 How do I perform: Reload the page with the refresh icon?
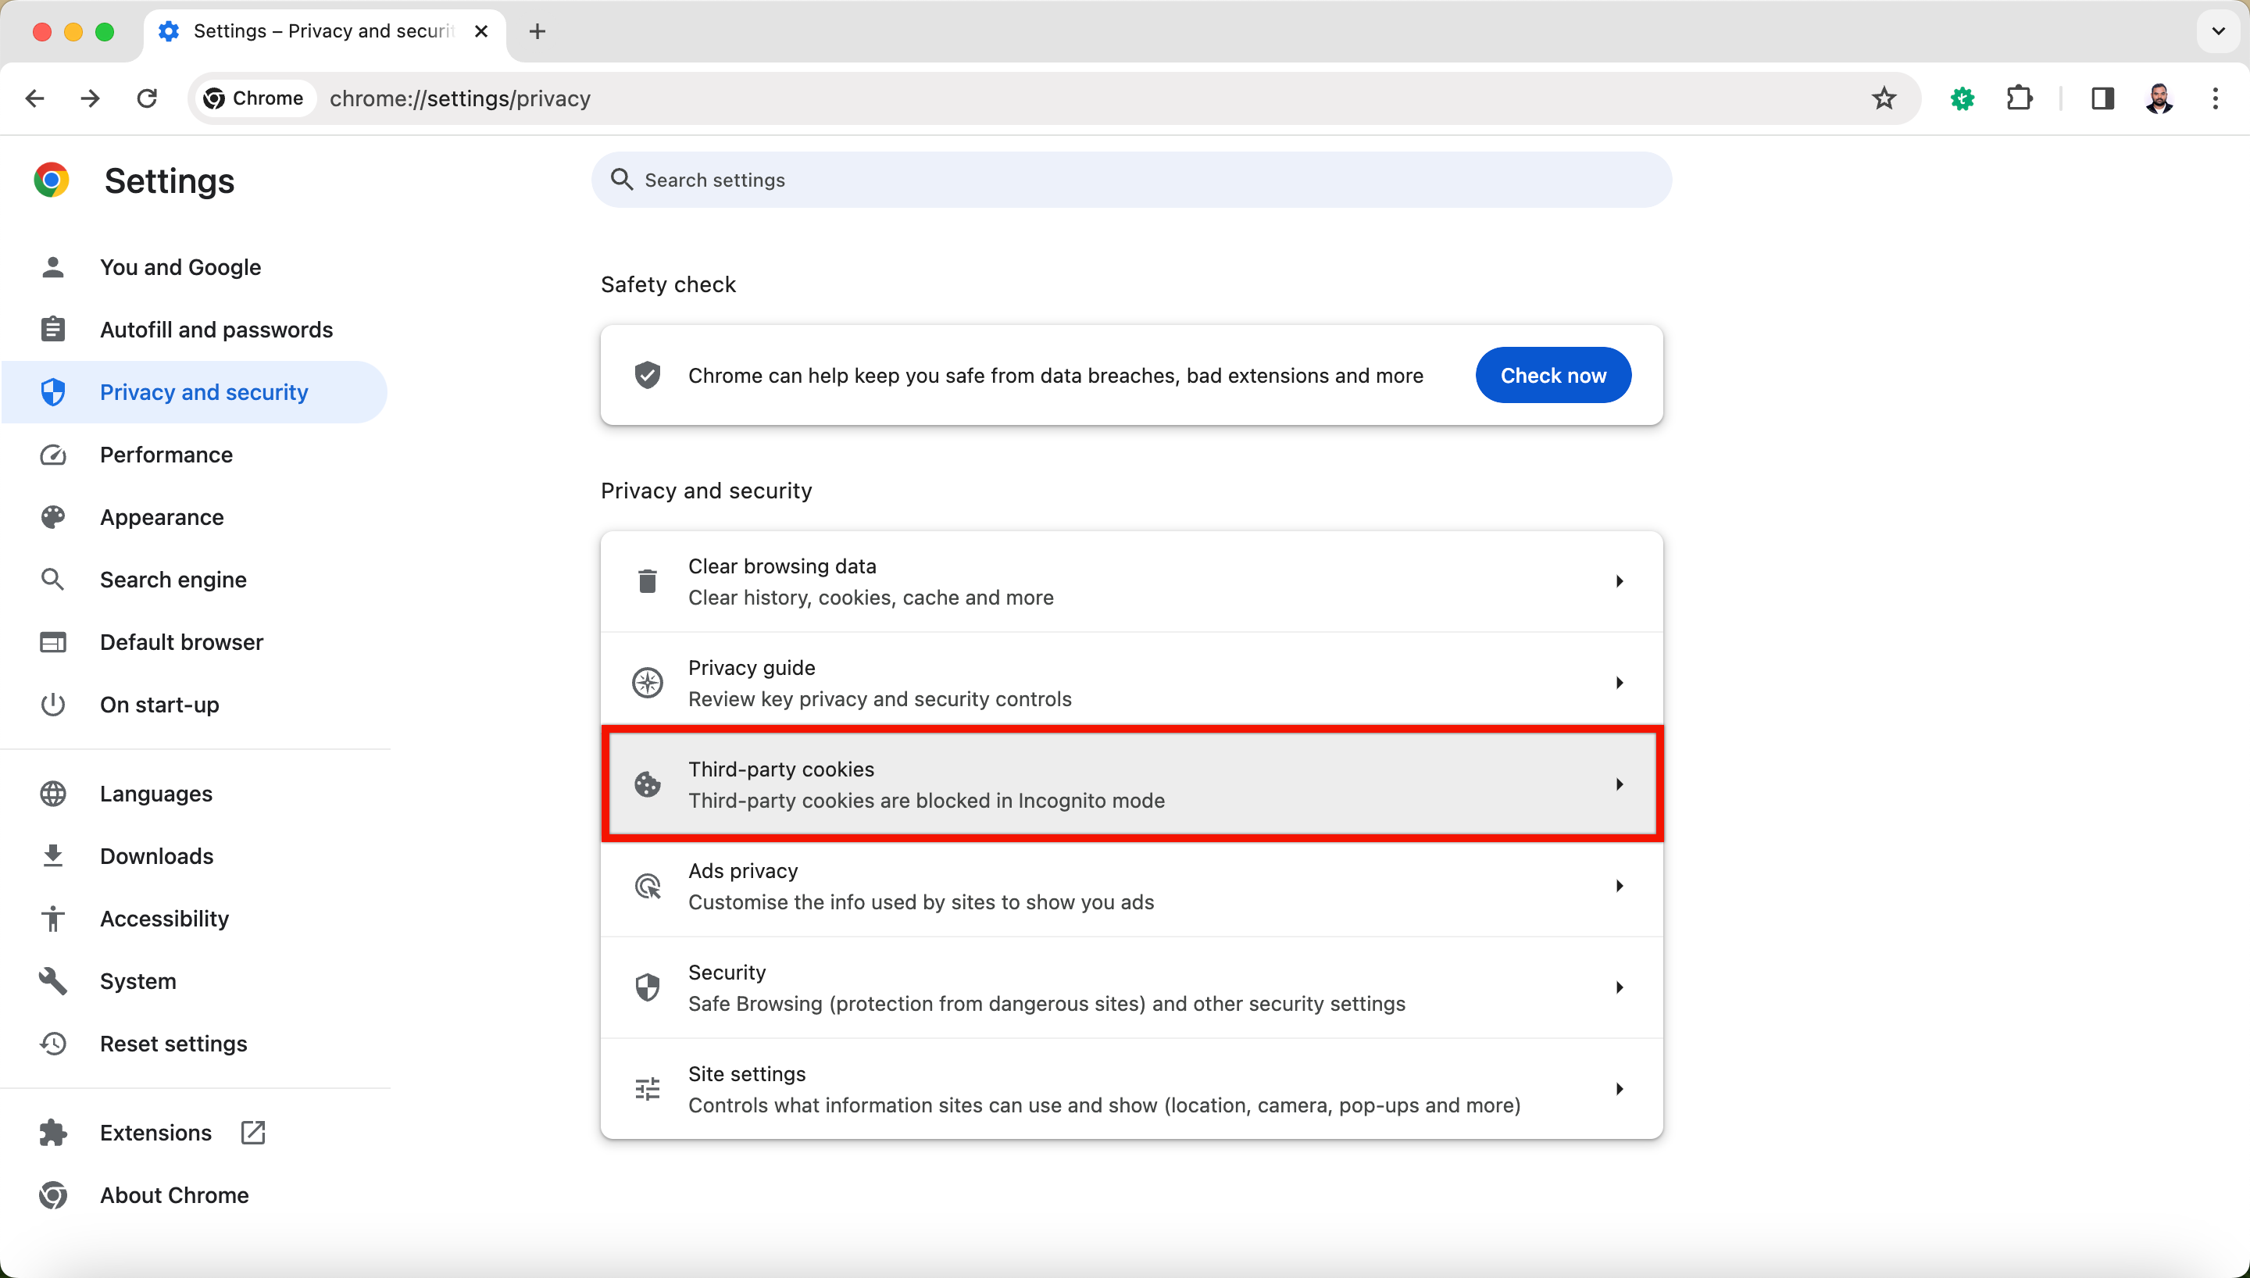click(x=147, y=98)
